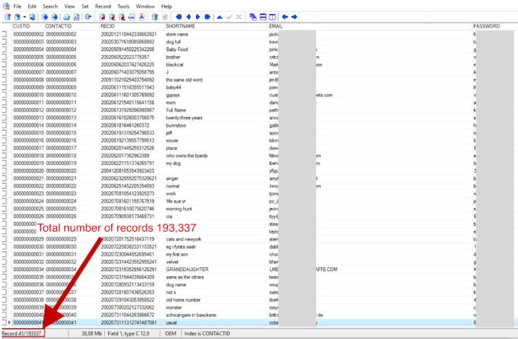Tick the checkbox for CUSTID 000000000032 row
The width and height of the screenshot is (518, 339).
(x=5, y=262)
